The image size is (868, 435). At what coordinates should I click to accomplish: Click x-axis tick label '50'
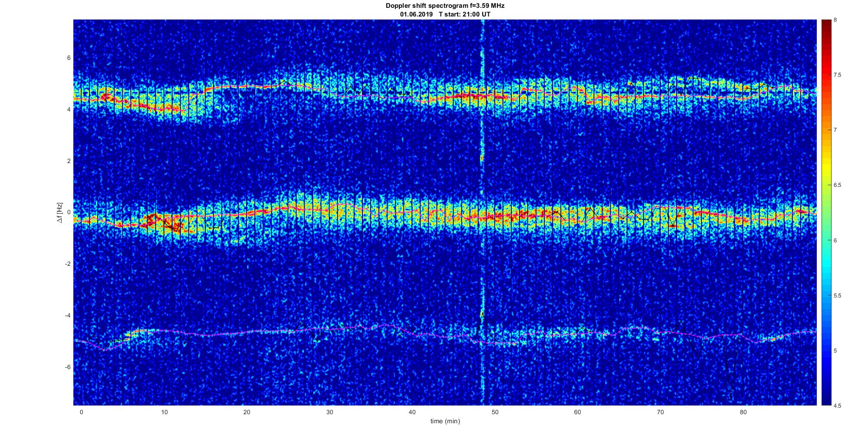pos(495,412)
